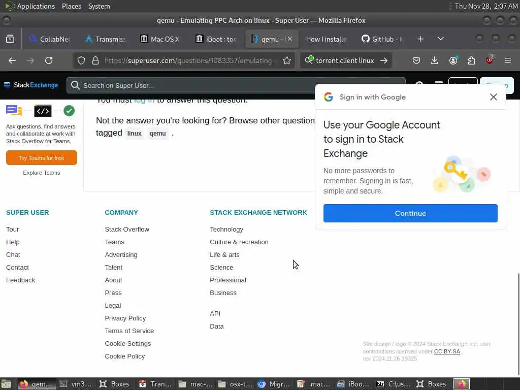Click the linux tag
Viewport: 520px width, 390px height.
[x=134, y=134]
